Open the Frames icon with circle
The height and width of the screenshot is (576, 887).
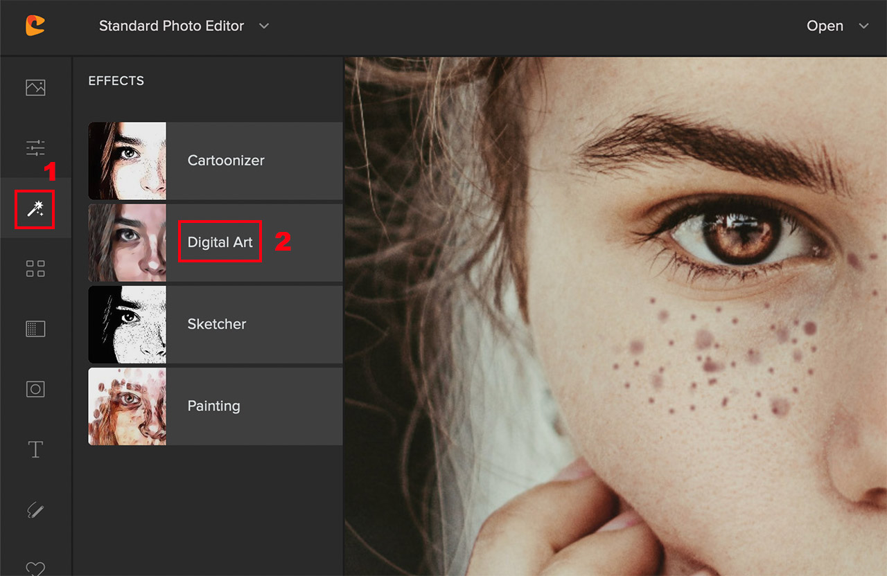[35, 389]
